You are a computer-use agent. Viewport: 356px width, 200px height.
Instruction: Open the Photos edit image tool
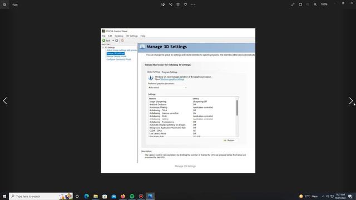point(163,4)
